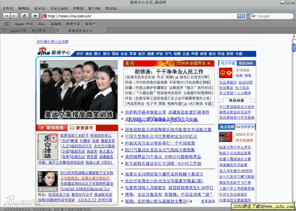This screenshot has width=296, height=211.
Task: Open the 图片 nav link
Action: pos(97,54)
